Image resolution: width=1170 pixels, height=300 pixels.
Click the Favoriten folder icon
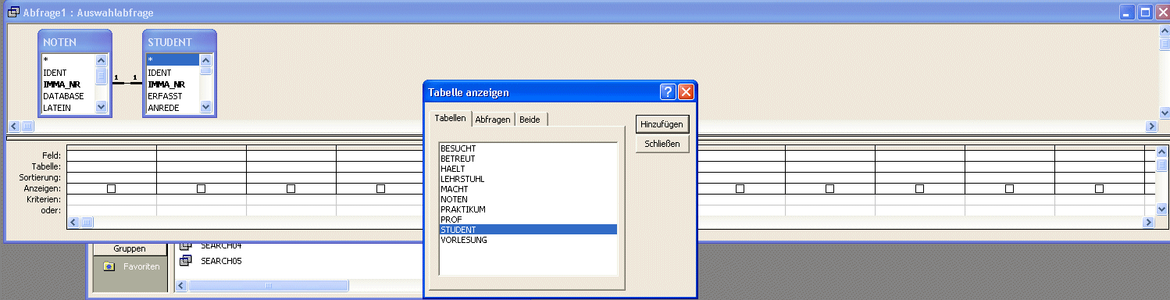[x=109, y=266]
